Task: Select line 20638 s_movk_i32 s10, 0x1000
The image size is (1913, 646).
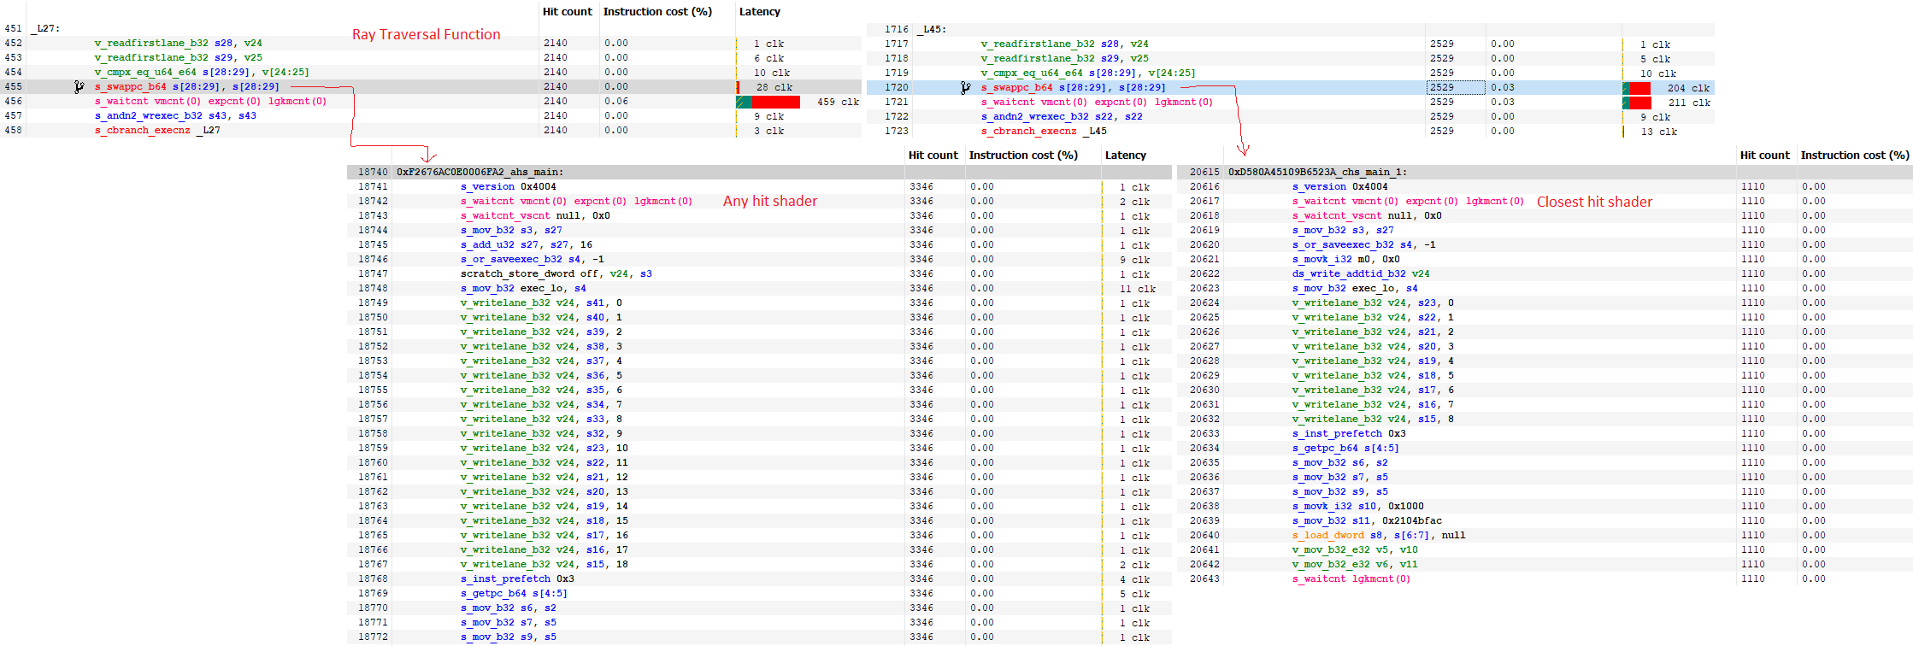Action: 1358,506
